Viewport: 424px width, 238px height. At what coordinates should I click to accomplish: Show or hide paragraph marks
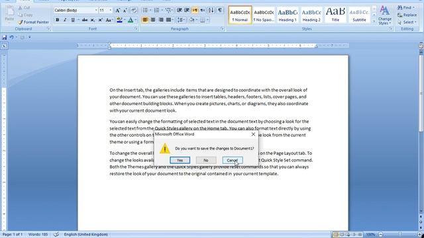(x=220, y=11)
